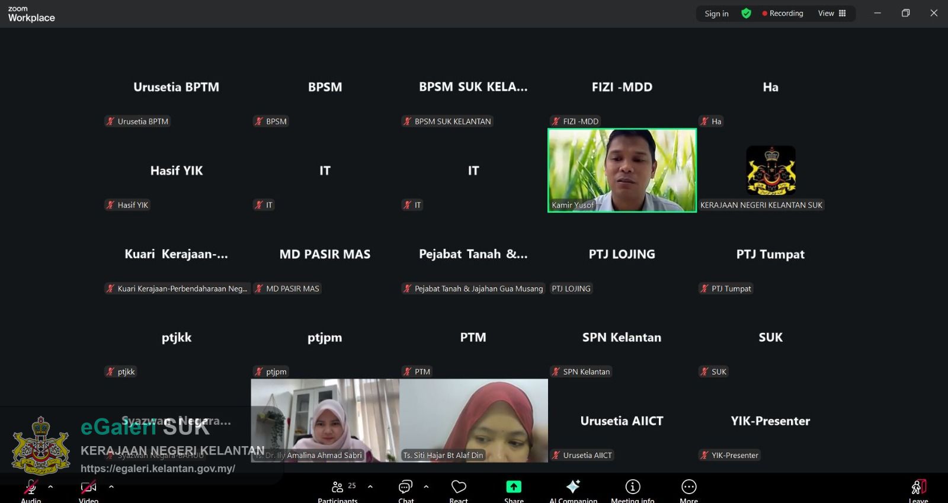Select the large Hasif YIK tile name
Image resolution: width=948 pixels, height=503 pixels.
coord(177,171)
